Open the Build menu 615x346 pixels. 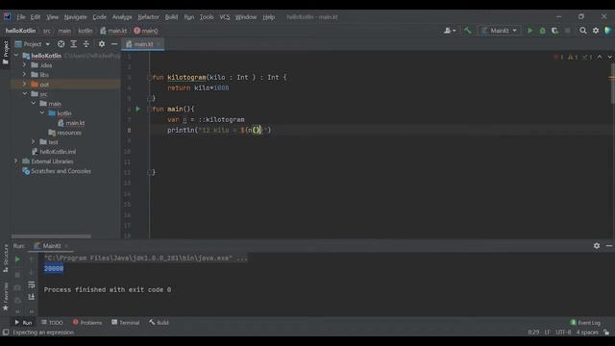point(171,17)
